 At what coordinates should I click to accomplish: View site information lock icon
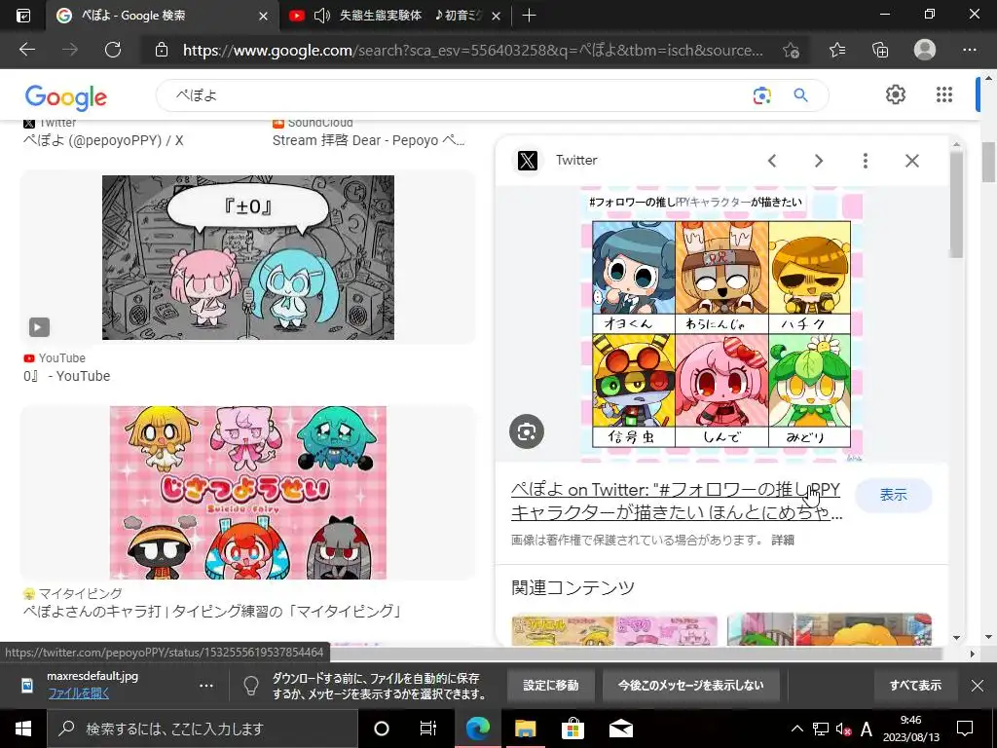click(162, 50)
